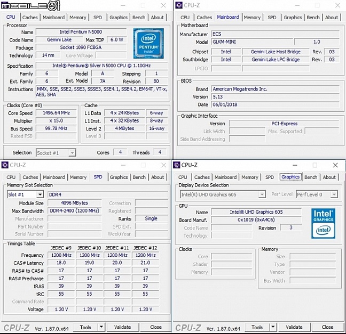Click JEDEC #9 CAS# Latency value 18.0
The width and height of the screenshot is (346, 334).
[61, 263]
